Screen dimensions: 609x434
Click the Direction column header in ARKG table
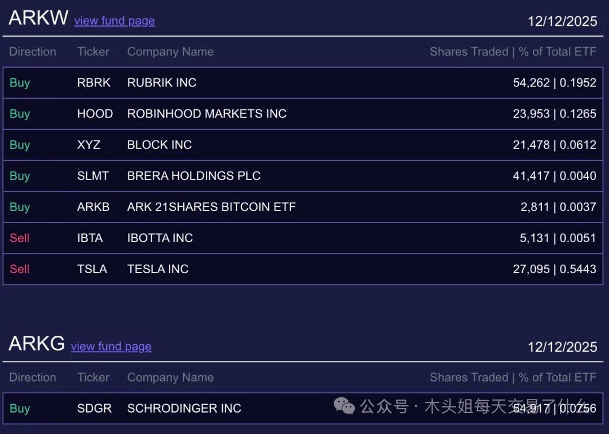[33, 378]
